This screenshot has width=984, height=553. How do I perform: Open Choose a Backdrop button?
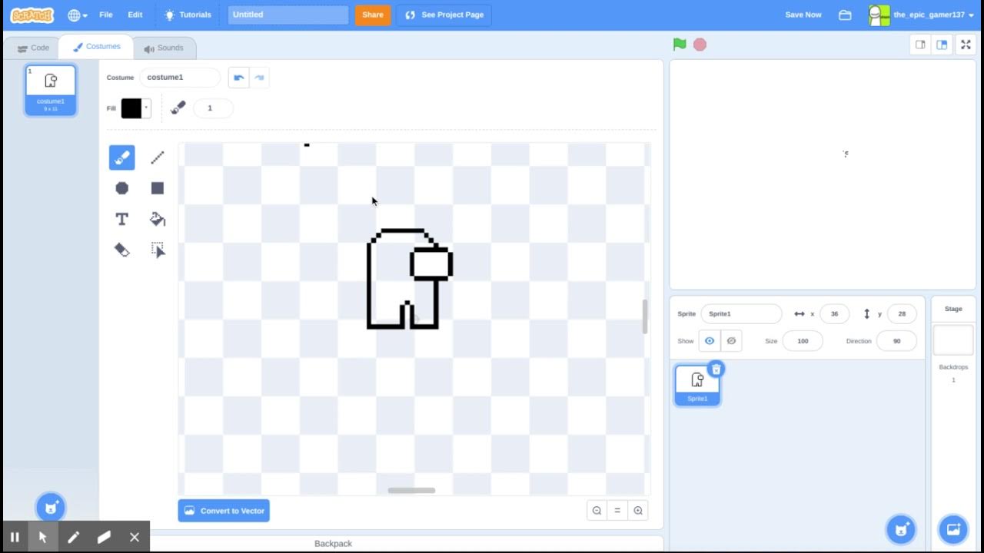(x=953, y=529)
